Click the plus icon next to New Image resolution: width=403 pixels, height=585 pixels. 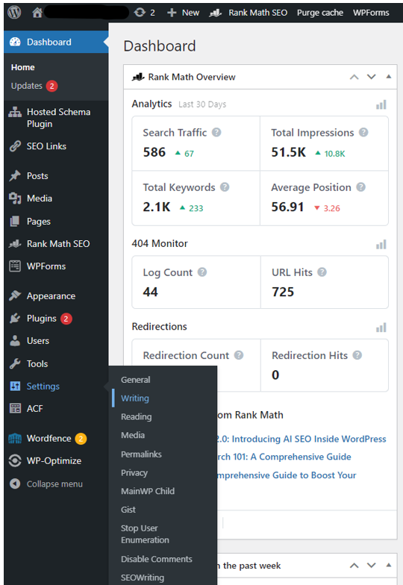172,13
